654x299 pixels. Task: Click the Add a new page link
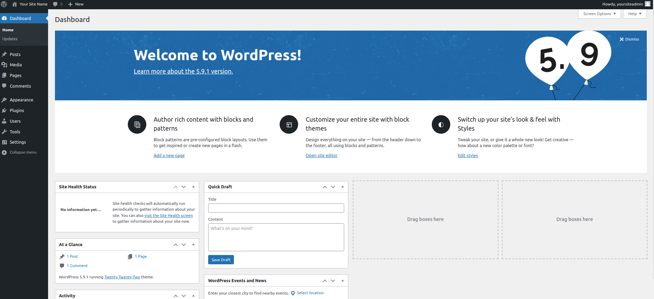[169, 156]
